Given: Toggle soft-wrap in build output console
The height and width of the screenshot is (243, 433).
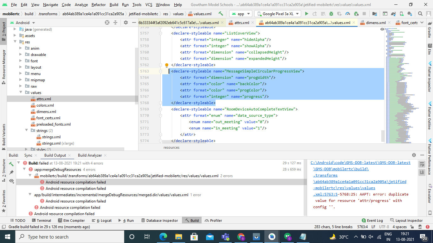Looking at the screenshot, I should (422, 164).
